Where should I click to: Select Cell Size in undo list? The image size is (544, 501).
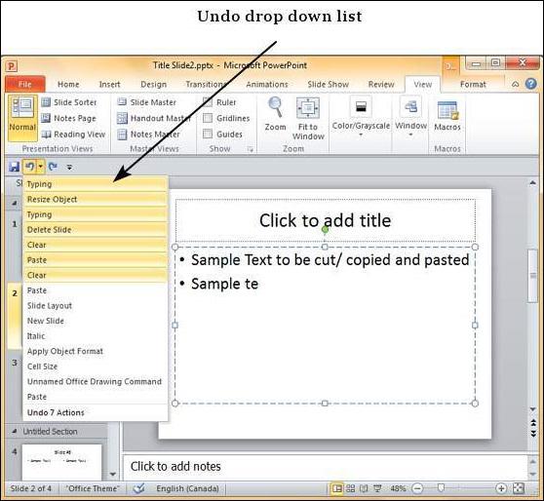(96, 366)
